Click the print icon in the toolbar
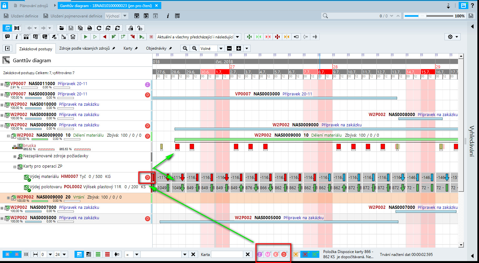Screen dimensions: 479x263 [90, 28]
